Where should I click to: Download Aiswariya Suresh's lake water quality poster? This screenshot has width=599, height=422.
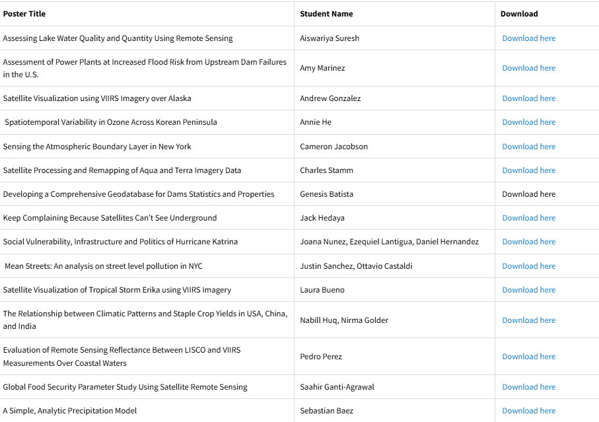click(x=528, y=38)
